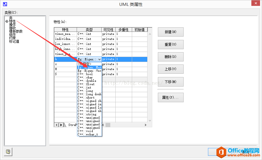Click the 删除(D) button
The width and height of the screenshot is (262, 160).
pos(170,57)
